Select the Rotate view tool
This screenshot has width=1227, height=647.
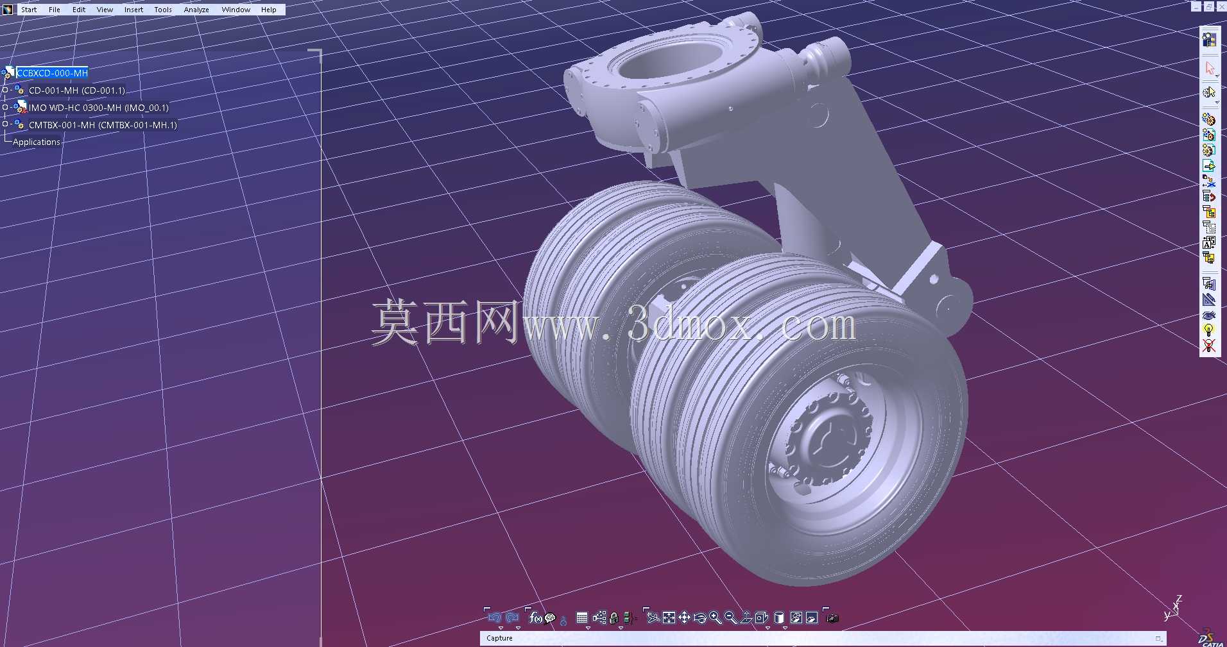coord(699,618)
